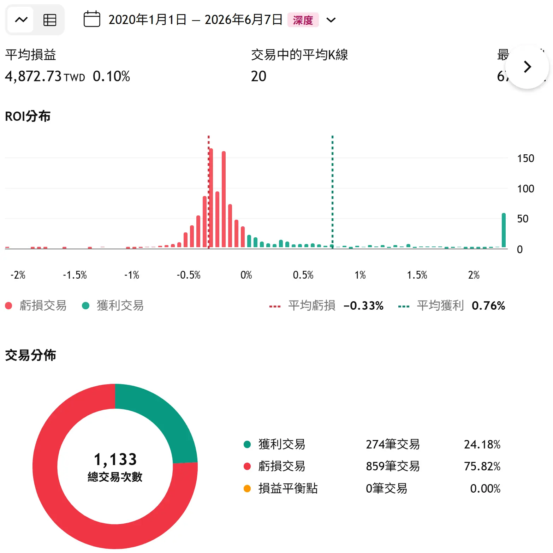This screenshot has height=553, width=553.
Task: Show next metrics with right arrow button
Action: [527, 67]
